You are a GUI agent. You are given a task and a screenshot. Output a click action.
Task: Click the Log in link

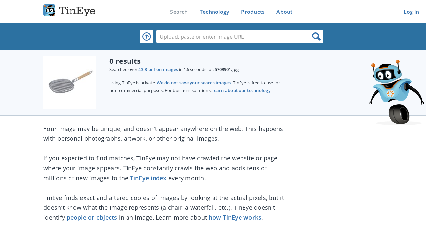(x=411, y=12)
